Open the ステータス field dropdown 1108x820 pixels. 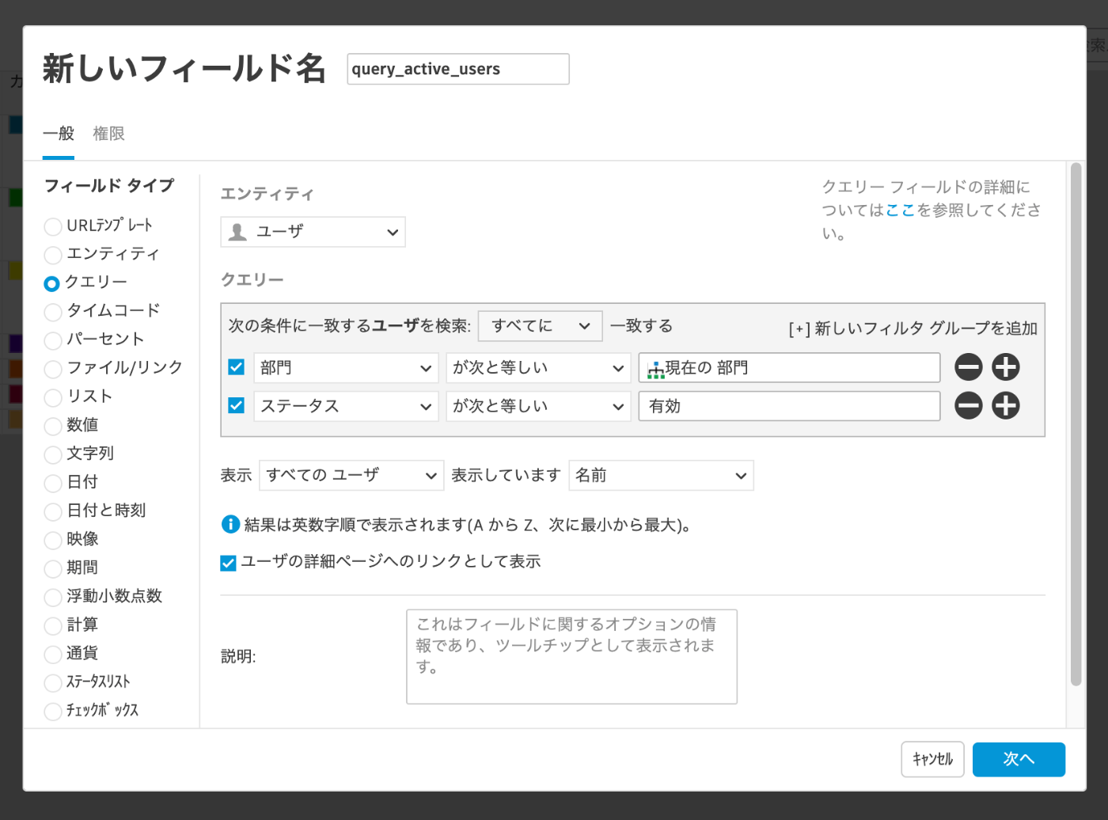[346, 406]
